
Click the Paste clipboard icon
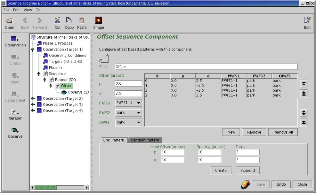(82, 20)
